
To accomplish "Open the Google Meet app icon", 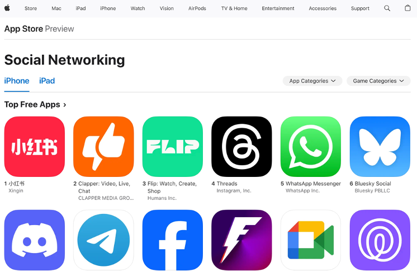I will [x=311, y=240].
